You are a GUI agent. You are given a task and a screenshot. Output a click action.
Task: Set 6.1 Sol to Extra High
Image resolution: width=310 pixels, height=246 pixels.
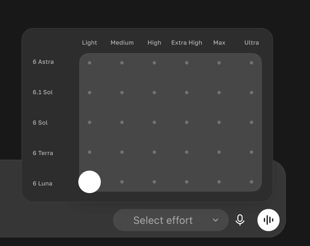pos(187,93)
